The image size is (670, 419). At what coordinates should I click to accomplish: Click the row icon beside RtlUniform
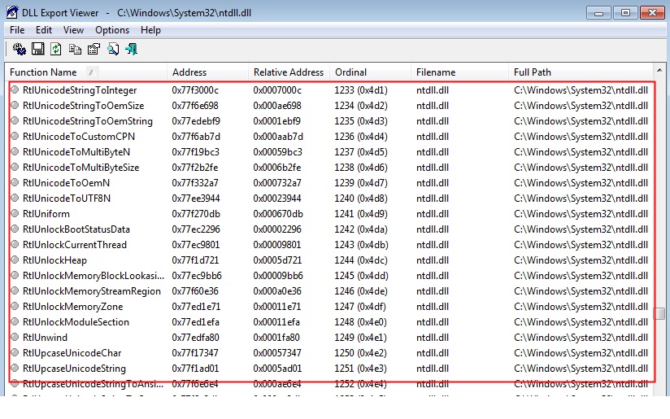click(15, 213)
